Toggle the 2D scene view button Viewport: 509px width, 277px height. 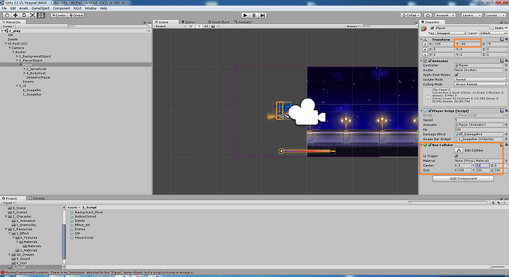pyautogui.click(x=191, y=26)
